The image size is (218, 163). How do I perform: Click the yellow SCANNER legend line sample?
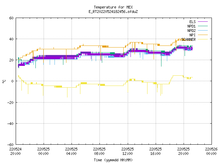pyautogui.click(x=203, y=39)
